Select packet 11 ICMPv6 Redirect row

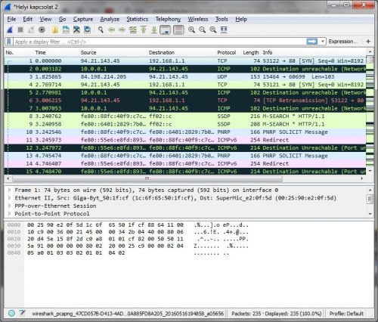[185, 140]
